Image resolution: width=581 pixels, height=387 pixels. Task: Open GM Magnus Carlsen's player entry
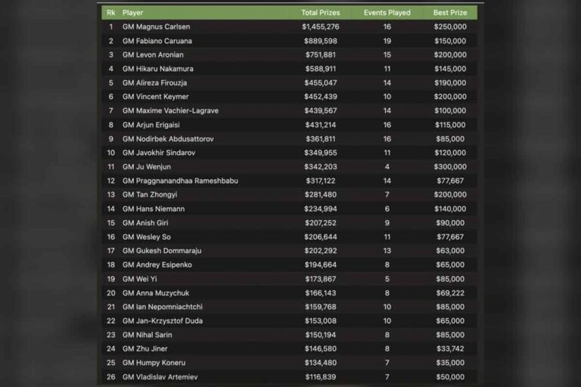pos(157,27)
